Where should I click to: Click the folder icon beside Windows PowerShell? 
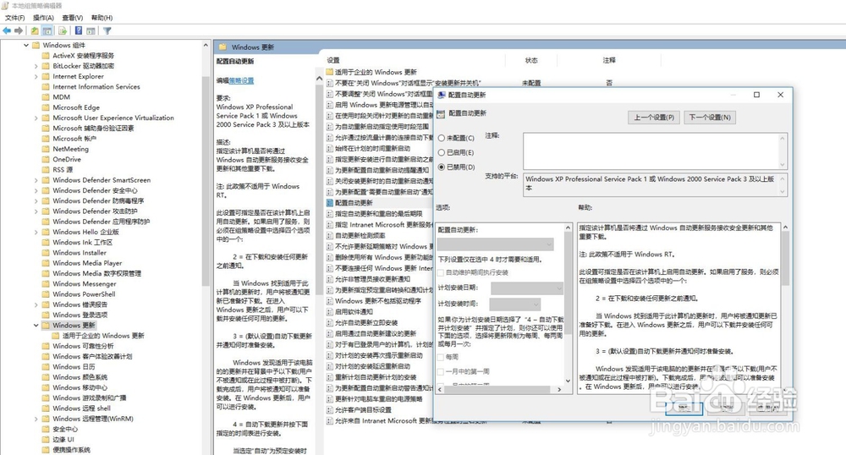pyautogui.click(x=47, y=293)
